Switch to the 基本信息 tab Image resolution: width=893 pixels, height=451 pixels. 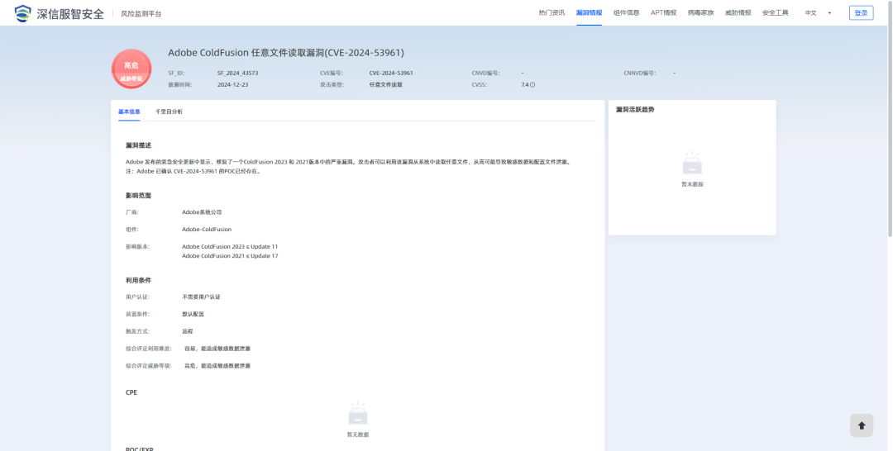click(129, 112)
